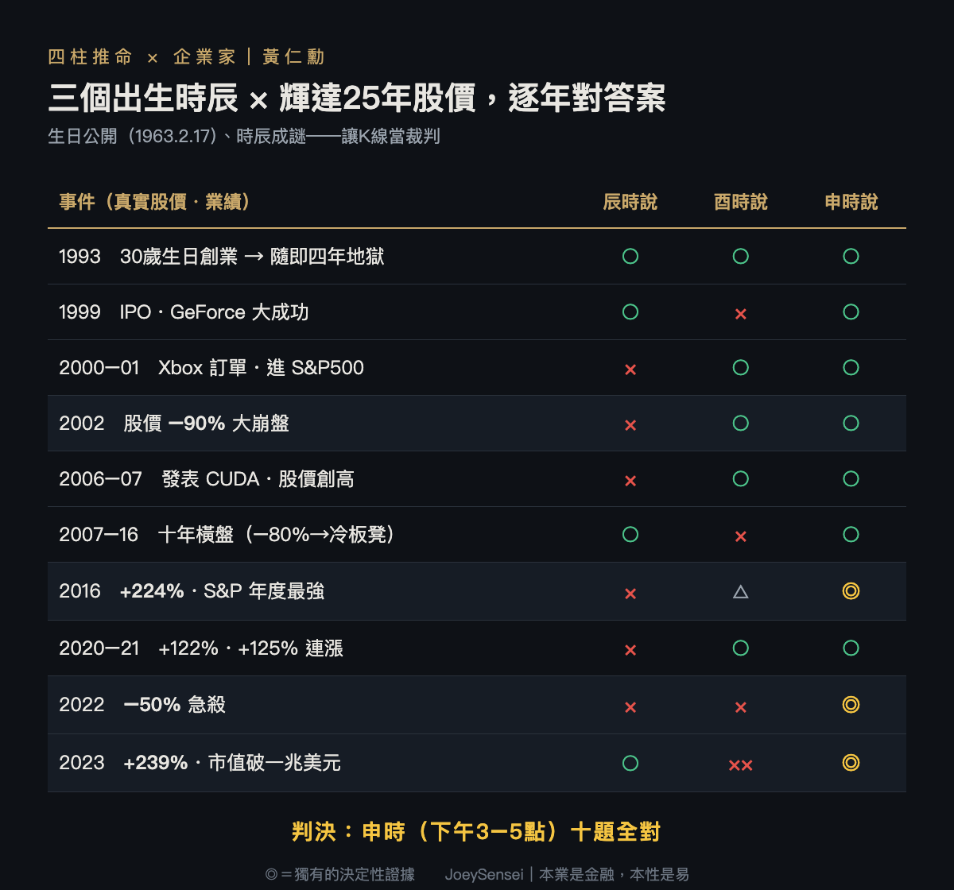Click the verdict text 判決：申時 十題全對

tap(476, 832)
